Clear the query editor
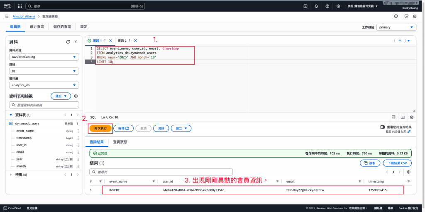The height and width of the screenshot is (212, 425). tap(161, 128)
